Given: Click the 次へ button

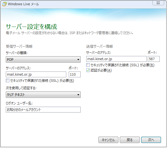Looking at the screenshot, I should 152,141.
